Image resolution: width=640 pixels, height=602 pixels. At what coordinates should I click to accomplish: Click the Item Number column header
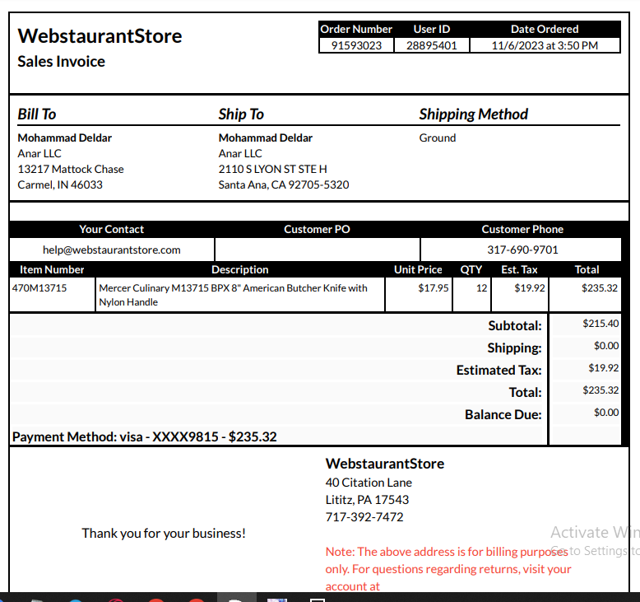point(52,270)
